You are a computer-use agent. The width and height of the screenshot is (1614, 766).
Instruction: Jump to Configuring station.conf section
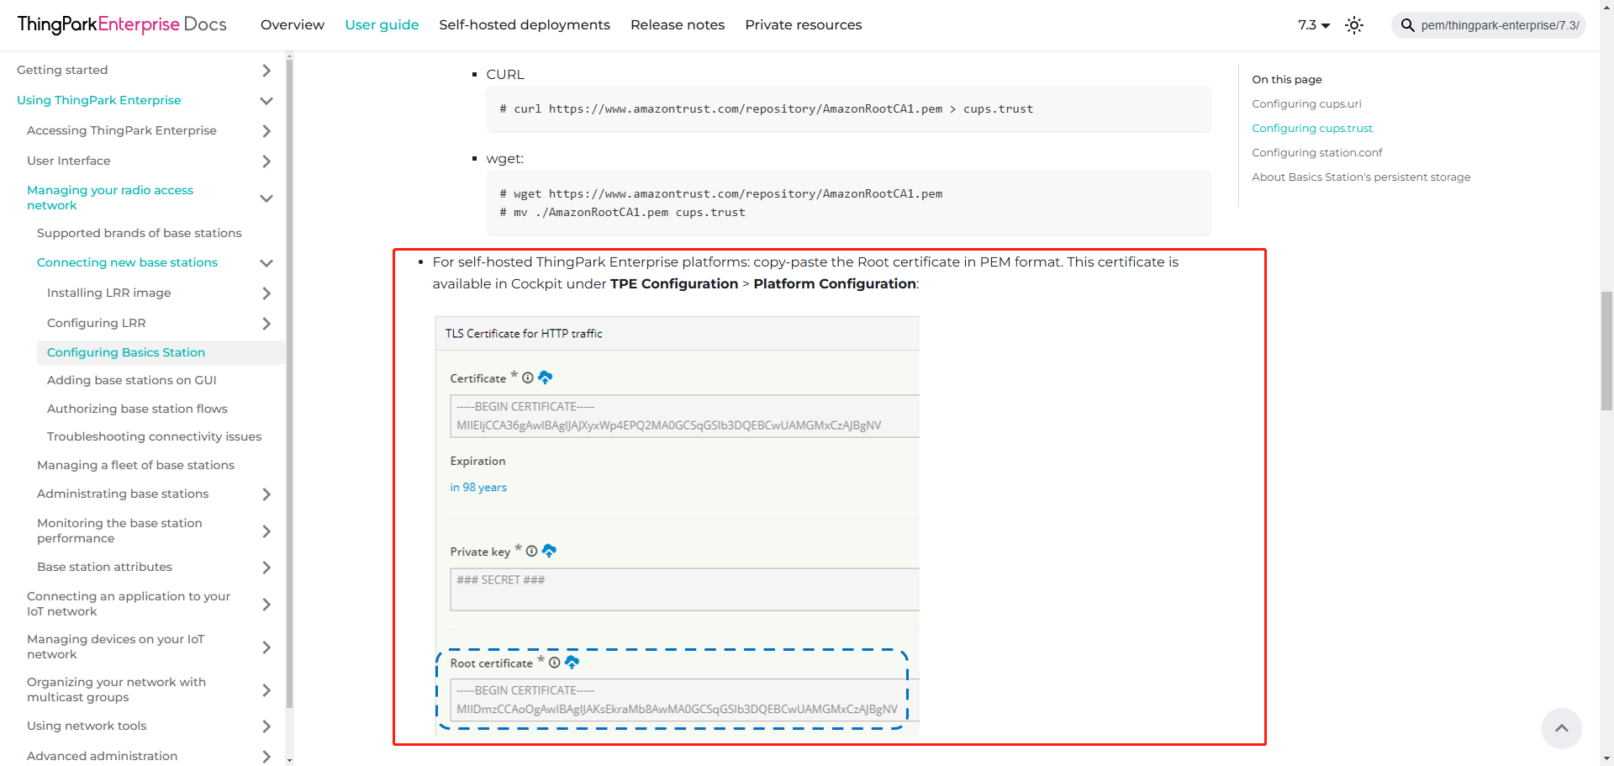(1317, 152)
